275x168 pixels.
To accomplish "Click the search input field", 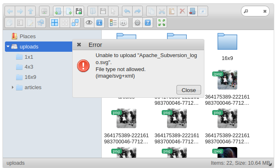I will pyautogui.click(x=255, y=11).
